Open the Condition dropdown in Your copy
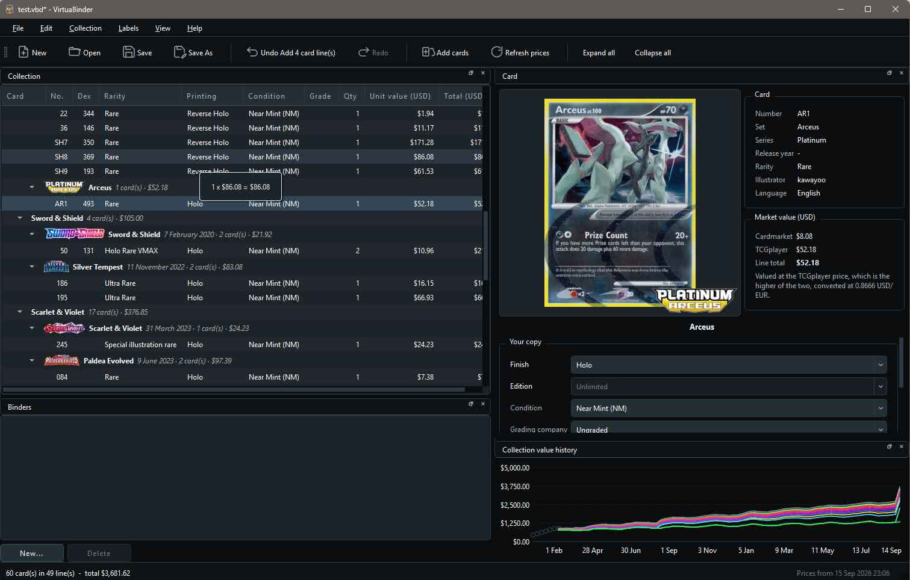 (729, 408)
